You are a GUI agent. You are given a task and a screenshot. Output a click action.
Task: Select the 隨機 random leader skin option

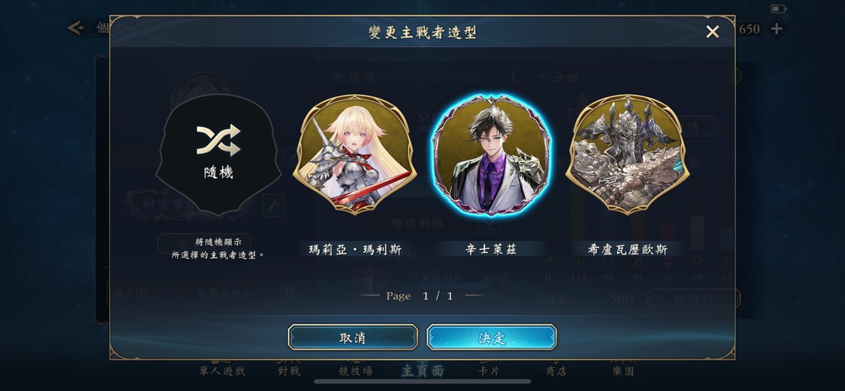point(218,155)
